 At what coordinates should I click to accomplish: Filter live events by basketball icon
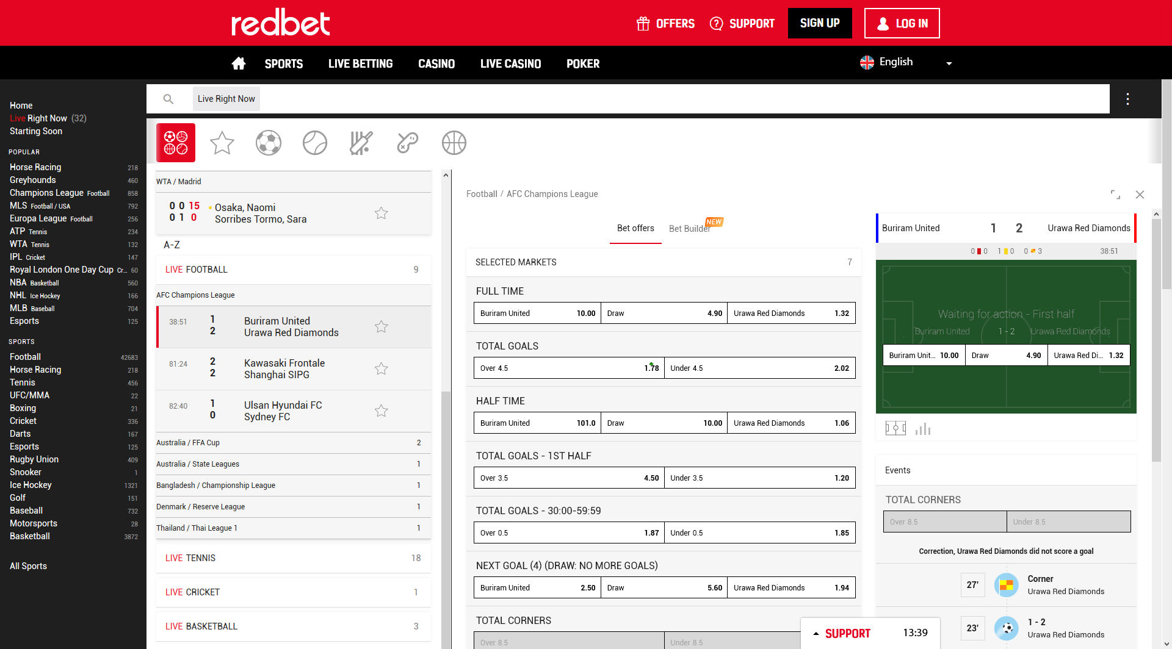tap(454, 143)
